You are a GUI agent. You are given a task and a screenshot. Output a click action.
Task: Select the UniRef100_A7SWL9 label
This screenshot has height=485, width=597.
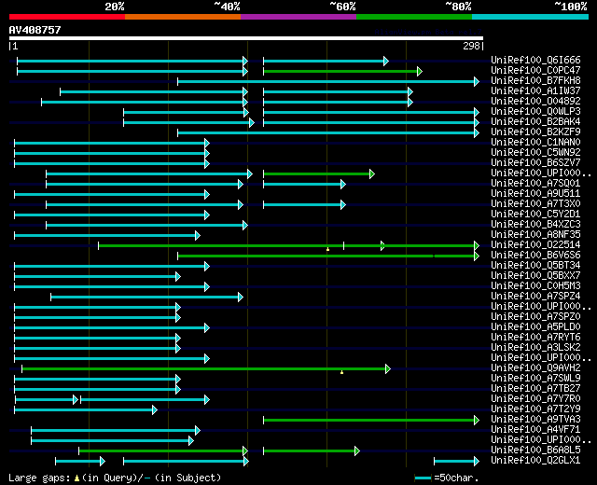coord(535,379)
